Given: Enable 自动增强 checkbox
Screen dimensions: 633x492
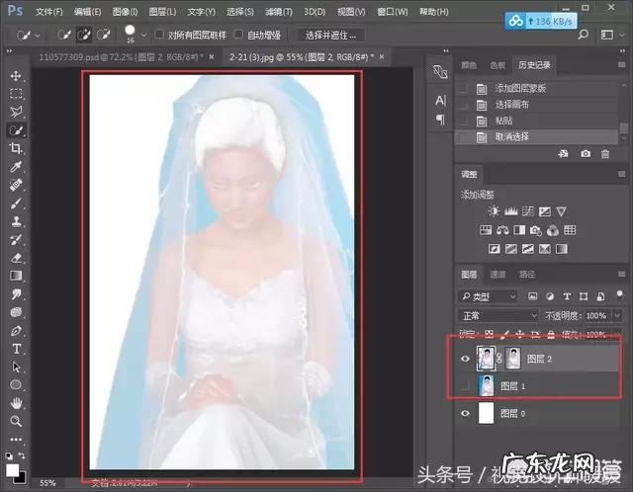Looking at the screenshot, I should pyautogui.click(x=238, y=35).
